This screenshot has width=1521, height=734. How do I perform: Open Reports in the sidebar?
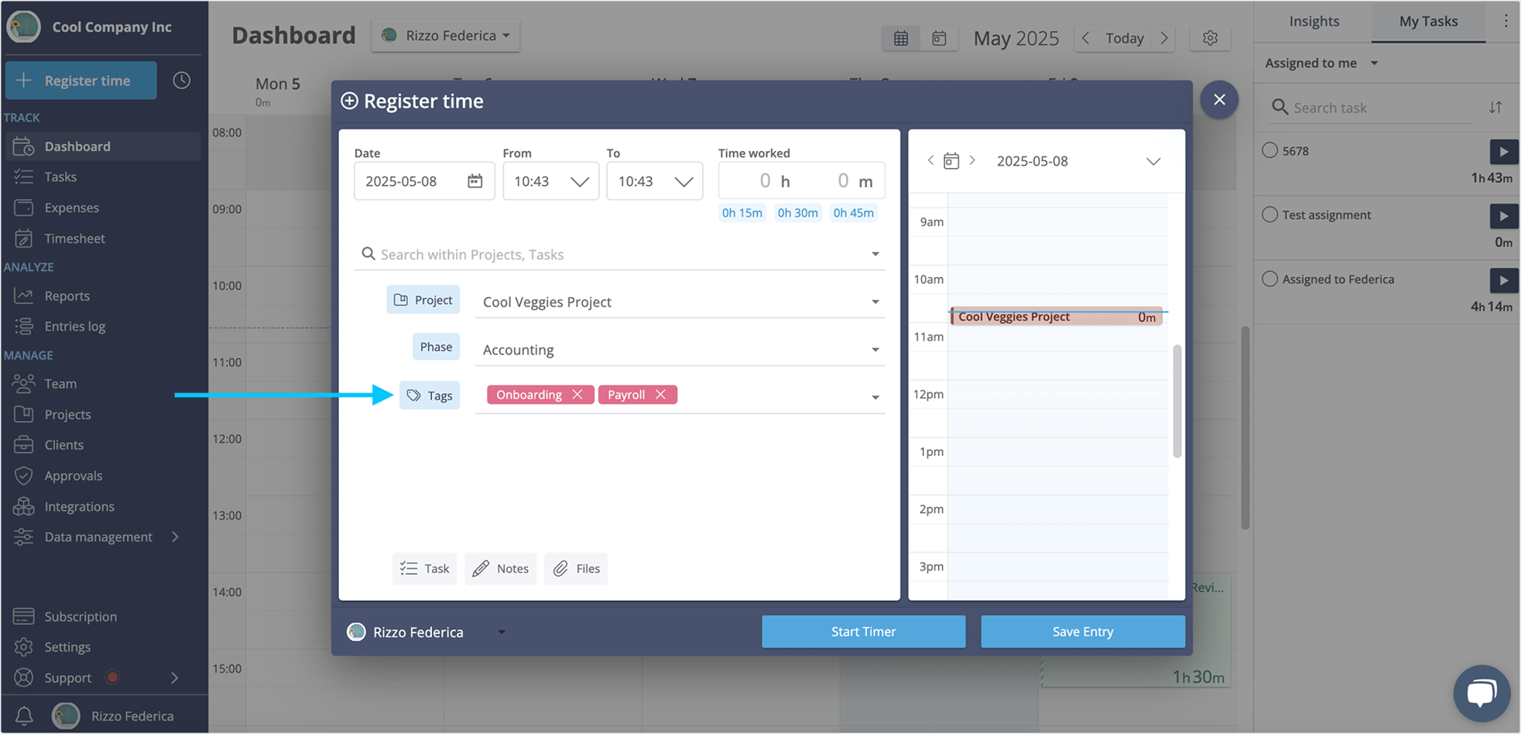click(67, 296)
